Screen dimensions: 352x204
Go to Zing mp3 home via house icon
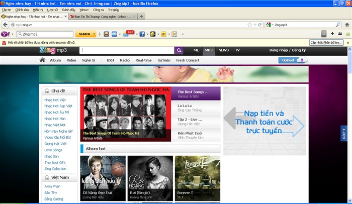(42, 60)
